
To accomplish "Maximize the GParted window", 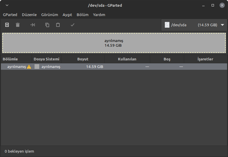I will [213, 5].
